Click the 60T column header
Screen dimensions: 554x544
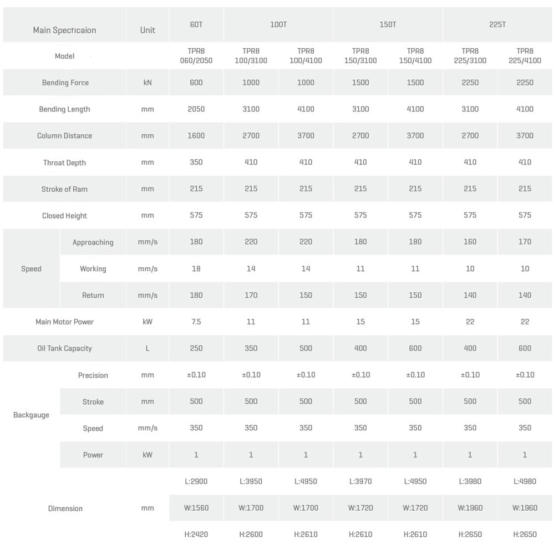196,24
